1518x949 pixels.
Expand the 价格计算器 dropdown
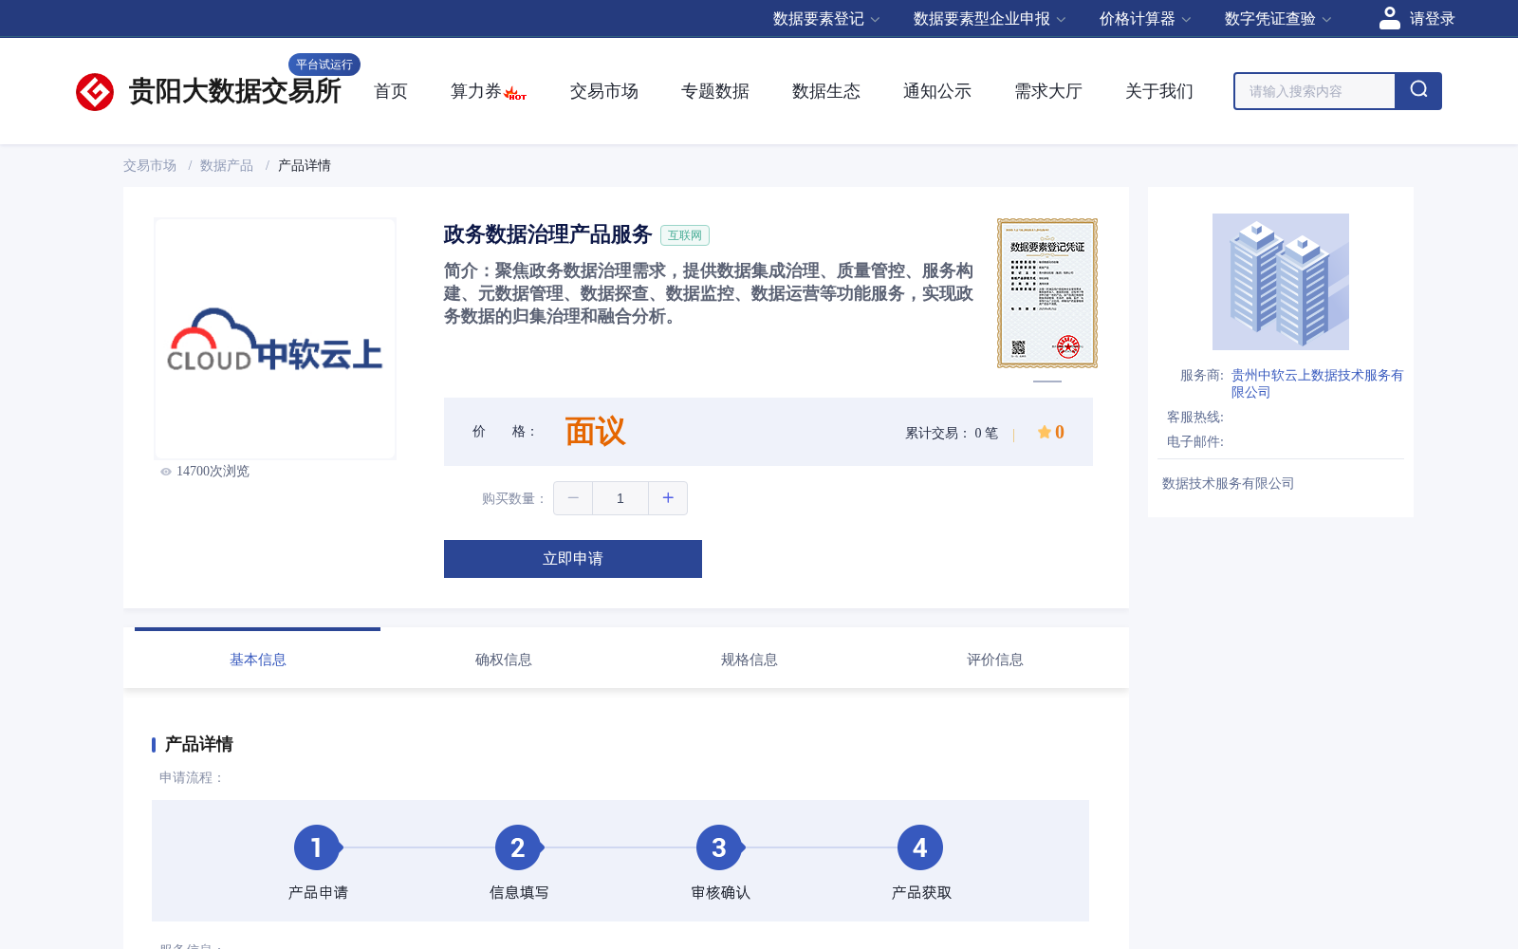[x=1145, y=19]
